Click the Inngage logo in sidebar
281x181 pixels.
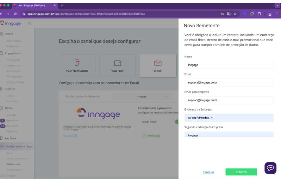pos(10,23)
